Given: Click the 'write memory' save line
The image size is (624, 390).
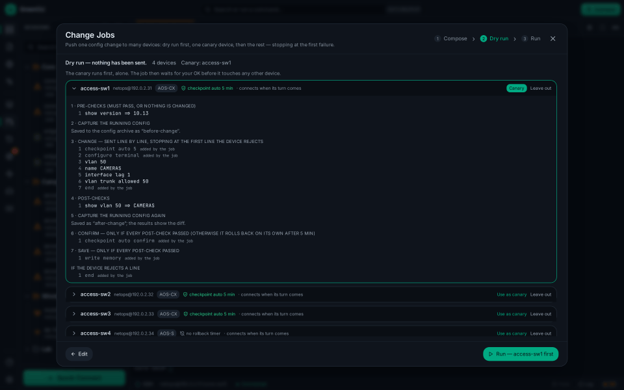Looking at the screenshot, I should pyautogui.click(x=103, y=258).
